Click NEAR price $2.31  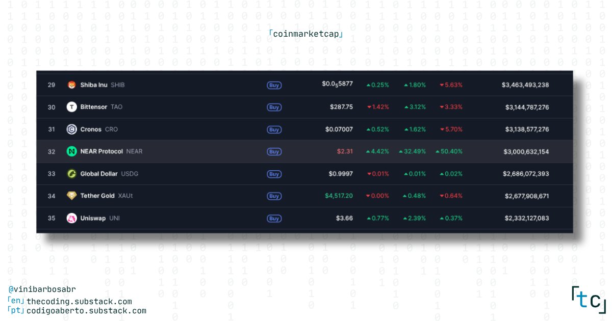[345, 151]
